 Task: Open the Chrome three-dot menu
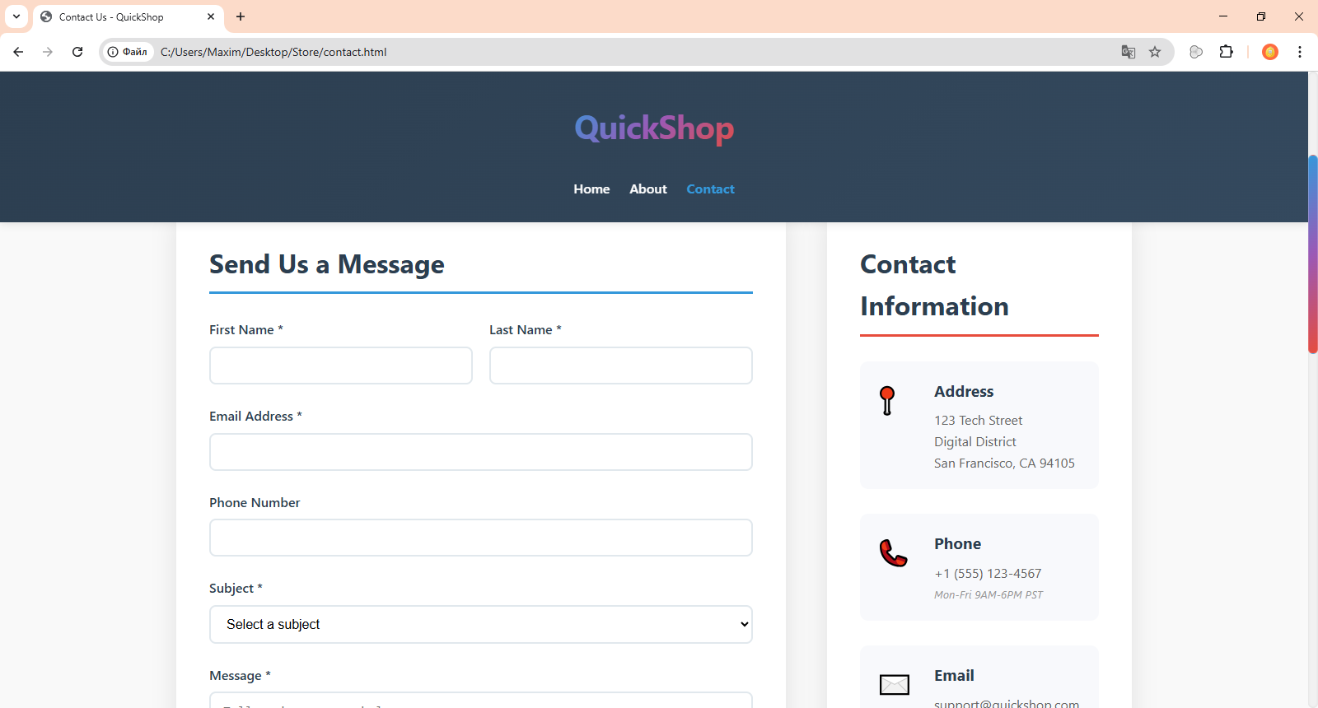point(1300,52)
